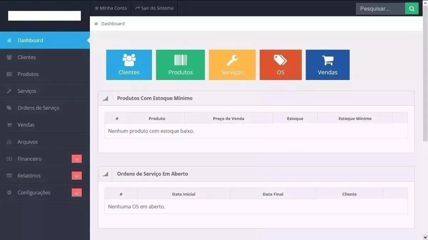
Task: Click chart icon beside Ordens de Serviço Em Aberto
Action: tap(105, 174)
